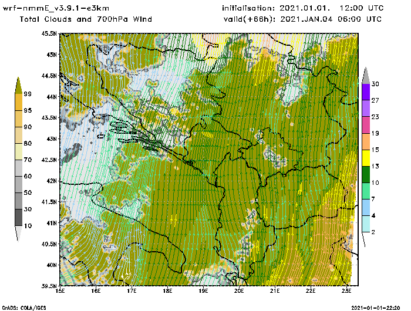Click the '40N' latitude axis label
Image resolution: width=411 pixels, height=311 pixels.
(52, 265)
